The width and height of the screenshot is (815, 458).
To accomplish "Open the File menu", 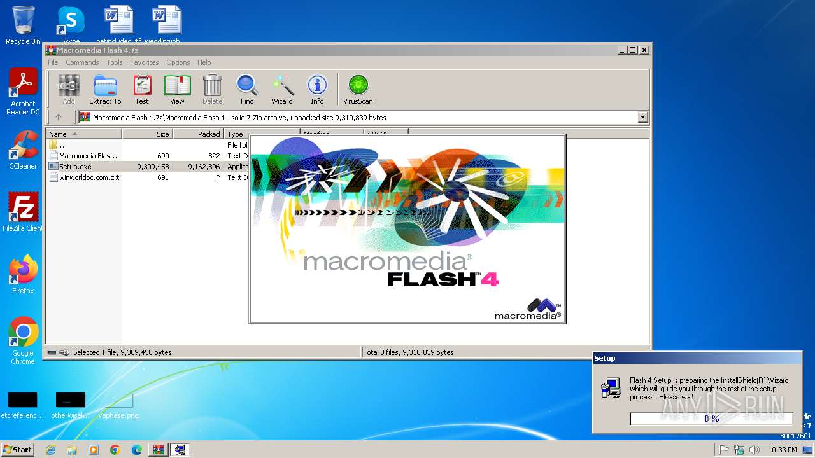I will pos(53,62).
